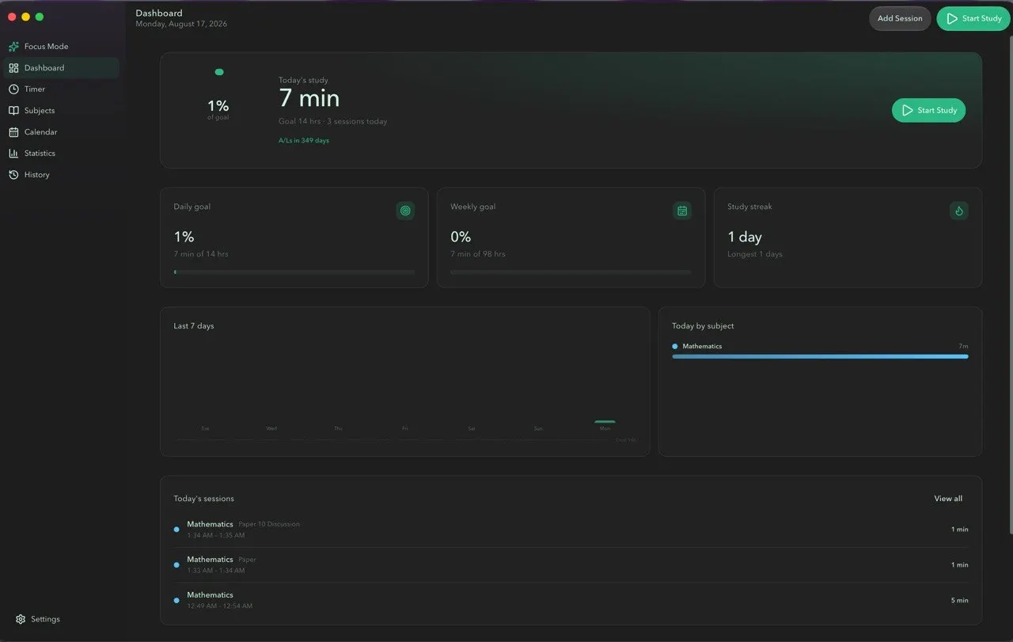The image size is (1013, 642).
Task: Select the Paper 10 Discussion session row
Action: 571,530
